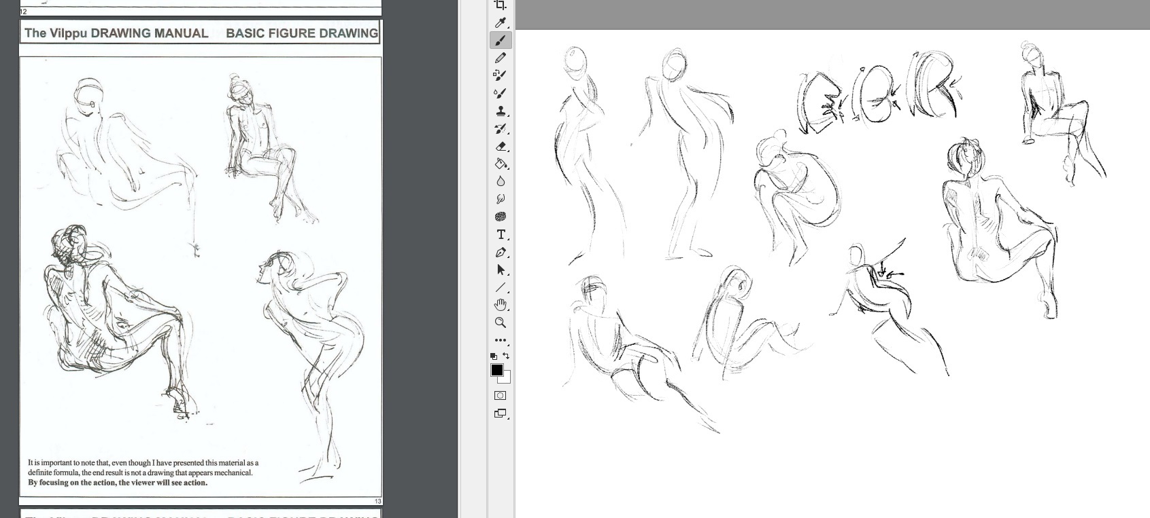Click page number 12 in the PDF
This screenshot has height=518, width=1150.
[x=23, y=12]
